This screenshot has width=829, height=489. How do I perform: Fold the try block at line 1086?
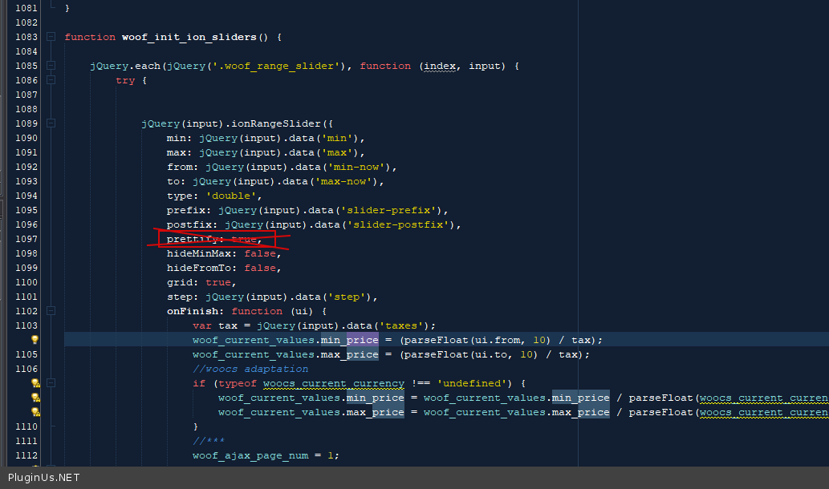(51, 80)
